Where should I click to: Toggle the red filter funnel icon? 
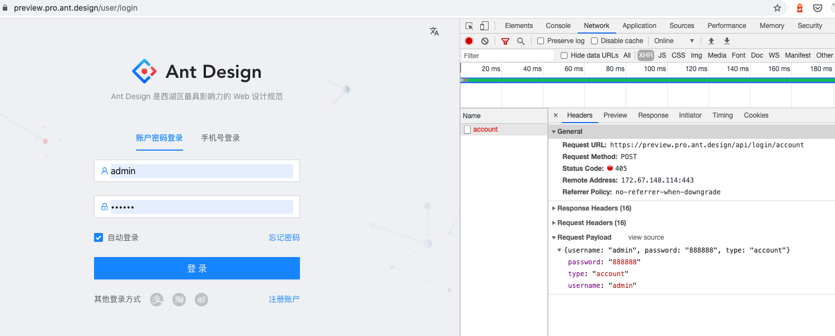505,41
